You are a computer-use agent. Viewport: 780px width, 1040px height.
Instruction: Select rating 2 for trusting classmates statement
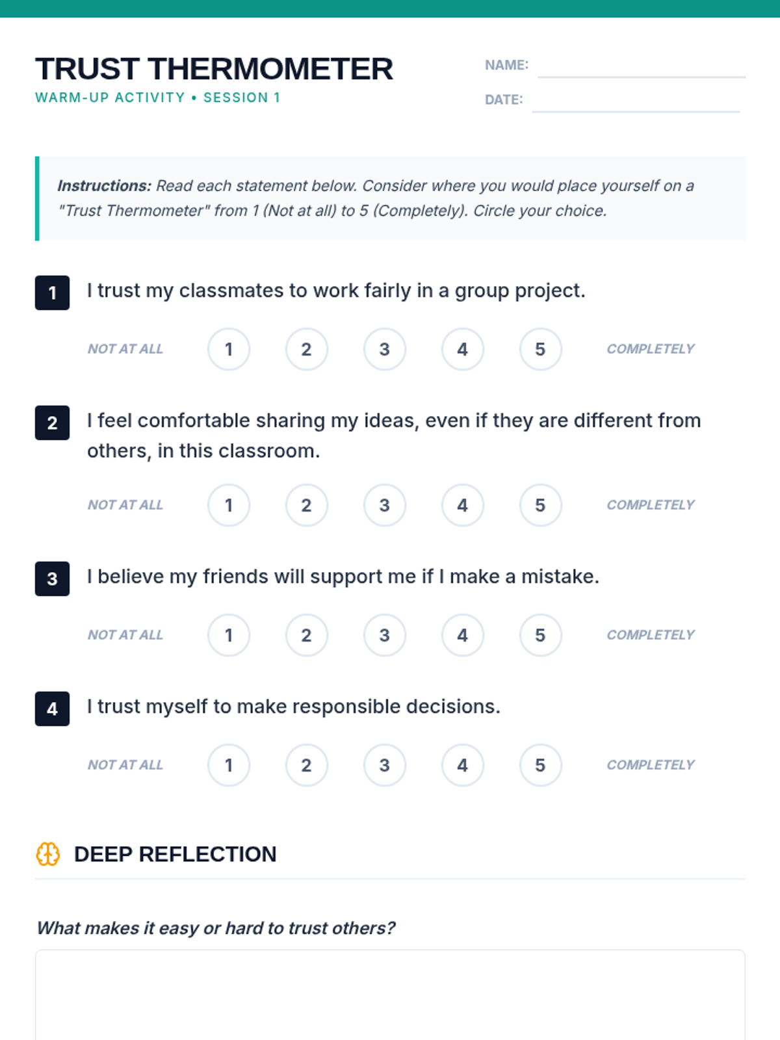pos(307,349)
